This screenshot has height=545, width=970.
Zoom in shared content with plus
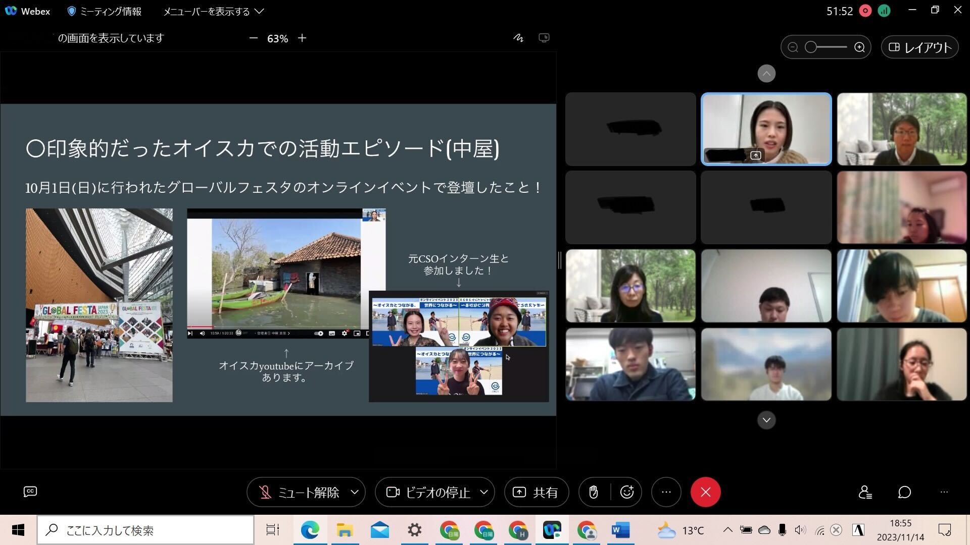302,38
